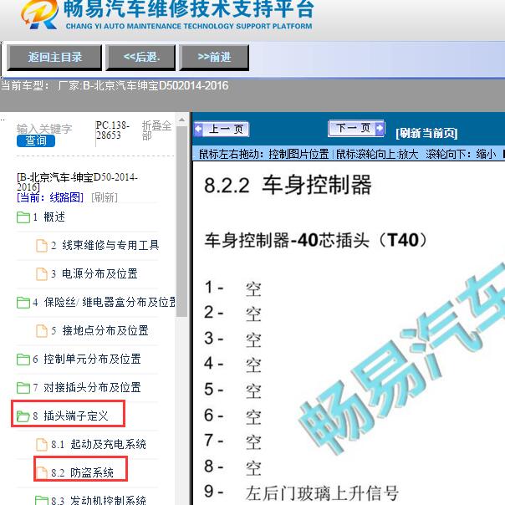Viewport: 505px width, 505px height.
Task: Click folder icon beside 4 保险丝/继电器盒
Action: [x=23, y=303]
